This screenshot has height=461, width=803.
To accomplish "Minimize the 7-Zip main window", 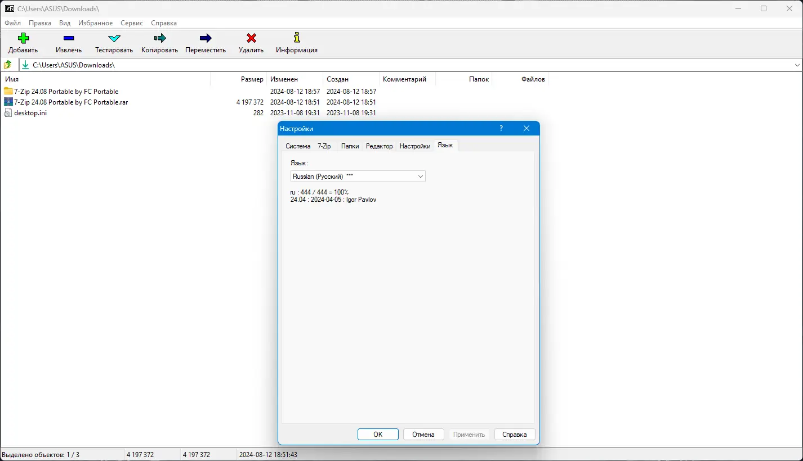I will tap(738, 8).
